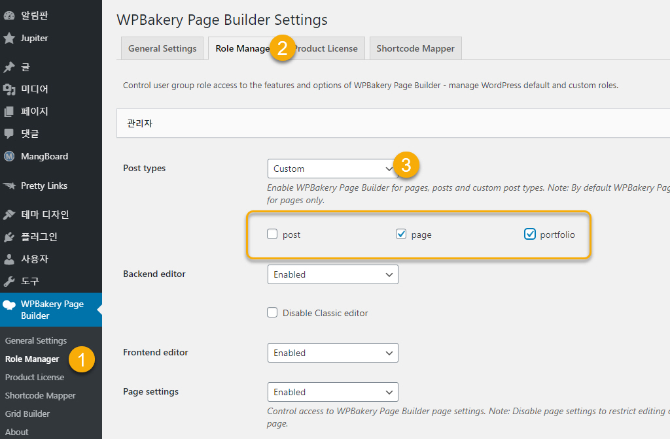Expand the 관리자 role section header

point(393,123)
